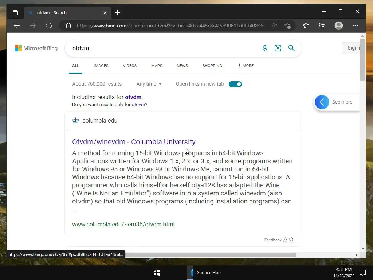
Task: Click the Bing search input field
Action: click(164, 48)
